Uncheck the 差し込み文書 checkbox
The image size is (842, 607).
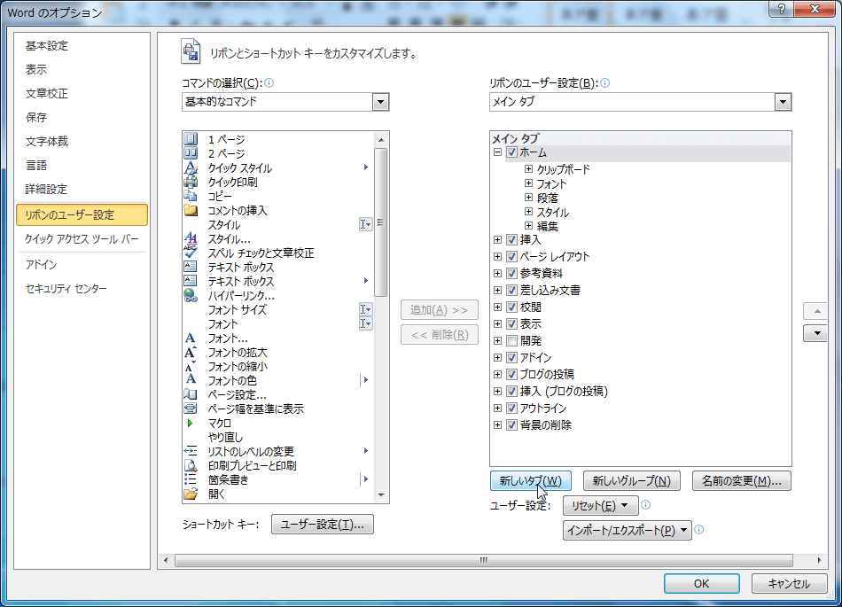point(511,291)
